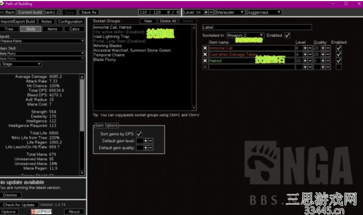Open the Calcs tab
Image resolution: width=363 pixels, height=215 pixels.
point(74,29)
